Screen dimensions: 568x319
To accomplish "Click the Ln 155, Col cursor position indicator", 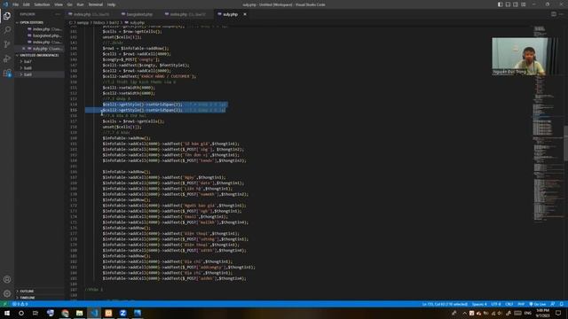I will tap(445, 304).
